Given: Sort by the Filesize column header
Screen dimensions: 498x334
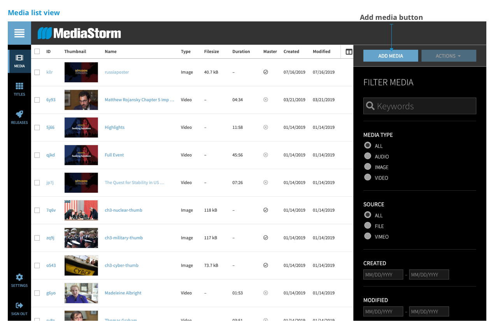Looking at the screenshot, I should click(x=212, y=51).
